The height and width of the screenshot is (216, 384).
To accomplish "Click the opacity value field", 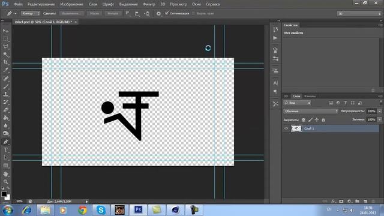I will 371,111.
